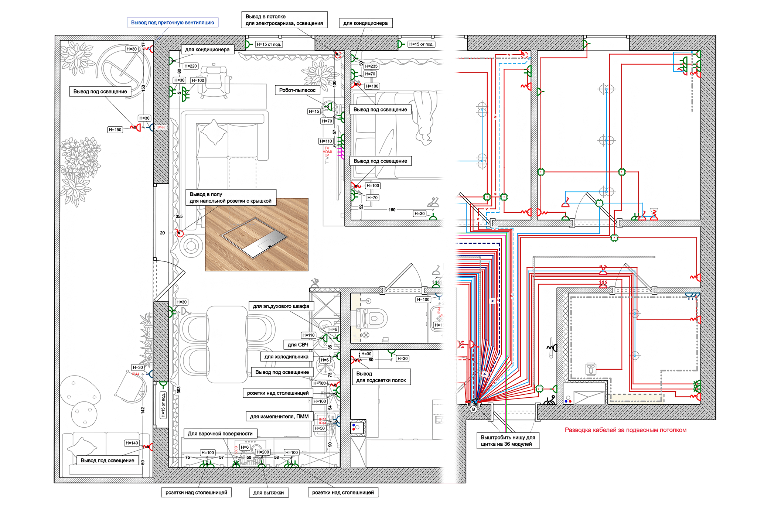Click the magenta TV HDMI IP sockets
764x517 pixels.
(x=341, y=153)
